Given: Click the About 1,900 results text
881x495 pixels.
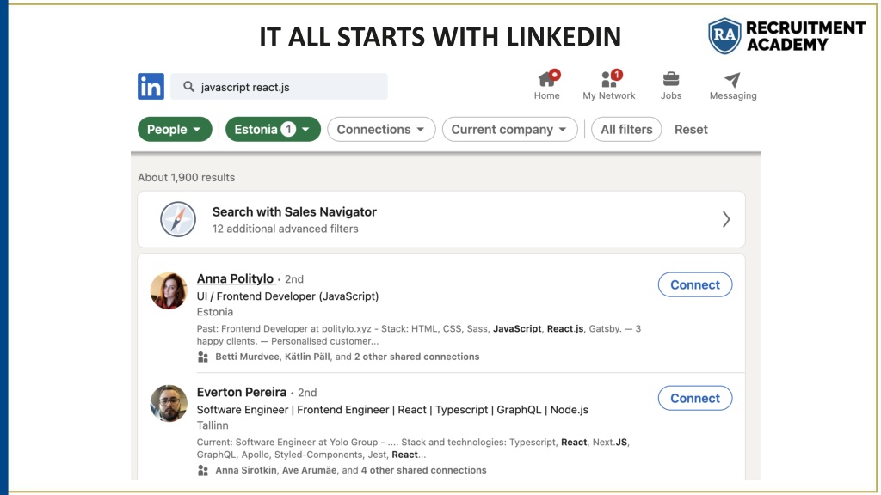Looking at the screenshot, I should (187, 177).
